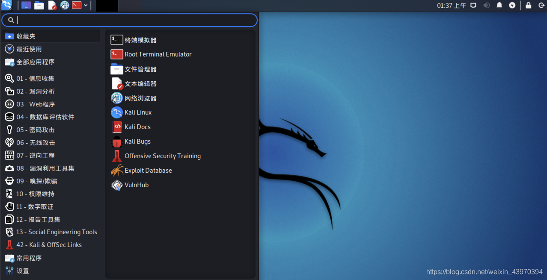Open category 11 - 数字取证
The height and width of the screenshot is (280, 547).
pos(52,207)
